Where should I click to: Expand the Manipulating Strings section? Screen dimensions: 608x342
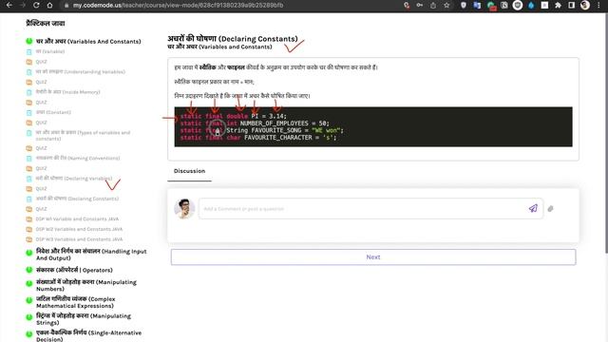[84, 319]
